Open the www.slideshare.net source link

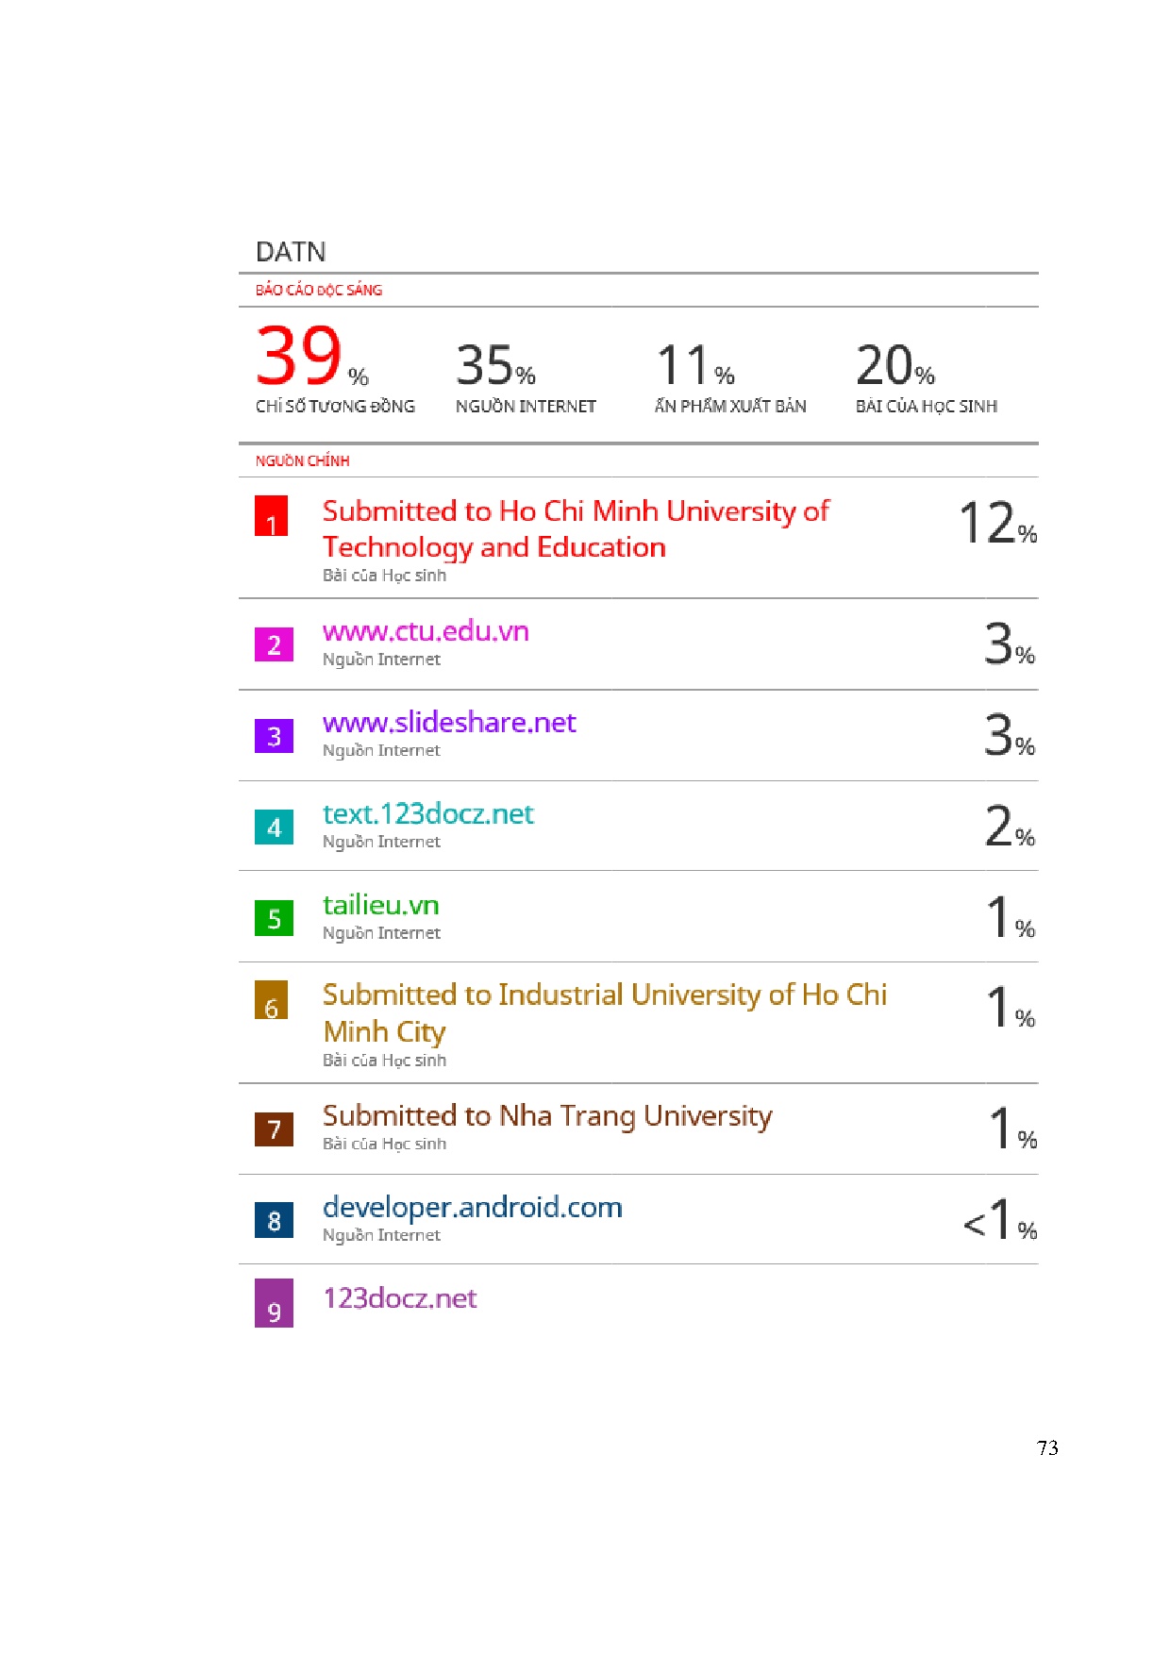(x=449, y=723)
